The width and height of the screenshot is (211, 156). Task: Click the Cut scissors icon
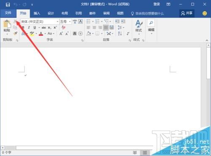pyautogui.click(x=15, y=22)
